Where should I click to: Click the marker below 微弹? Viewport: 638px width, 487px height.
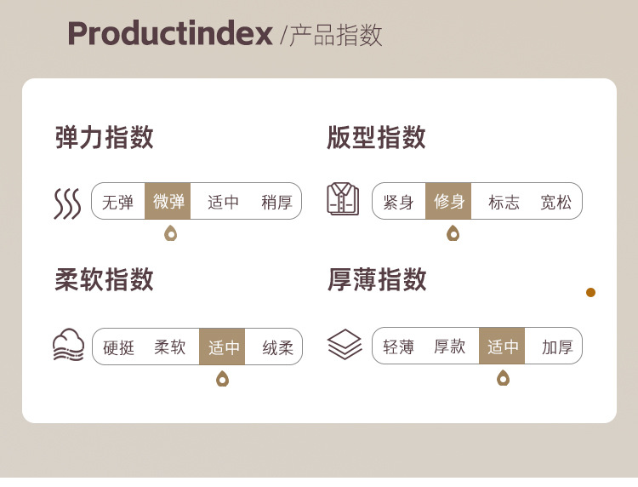[170, 232]
